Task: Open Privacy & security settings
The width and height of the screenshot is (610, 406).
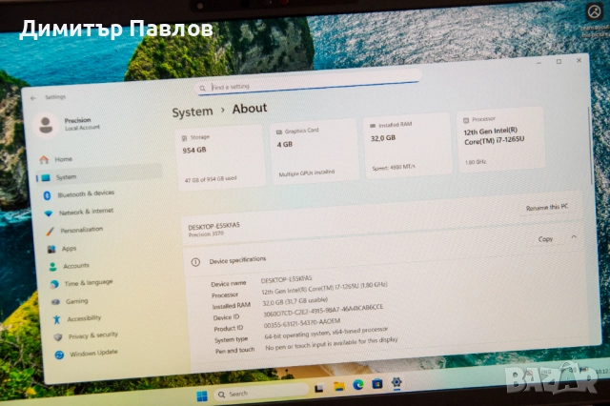Action: click(86, 335)
